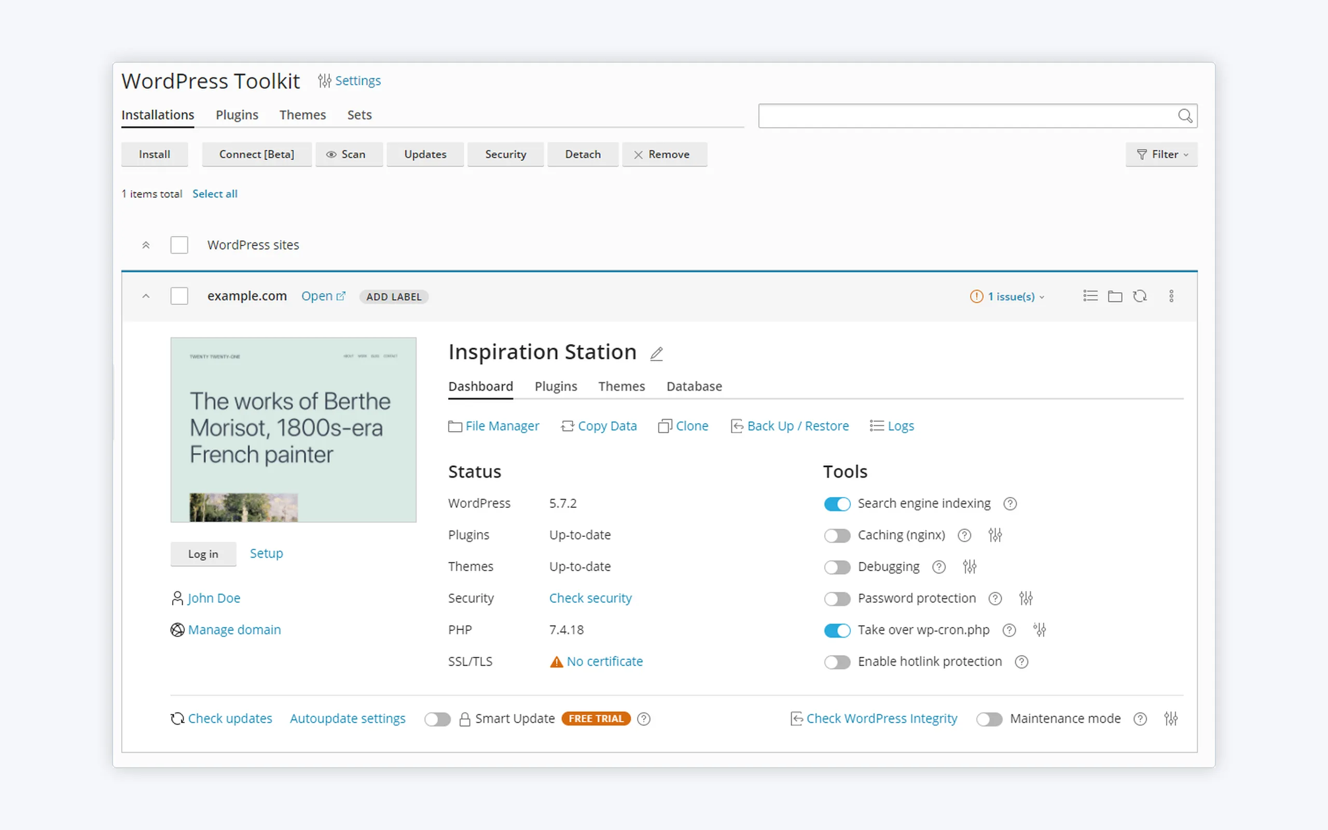Open Caching (nginx) settings sliders

point(995,535)
